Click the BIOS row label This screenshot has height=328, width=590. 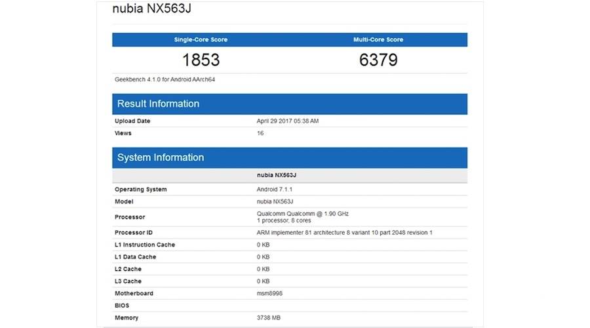point(122,306)
